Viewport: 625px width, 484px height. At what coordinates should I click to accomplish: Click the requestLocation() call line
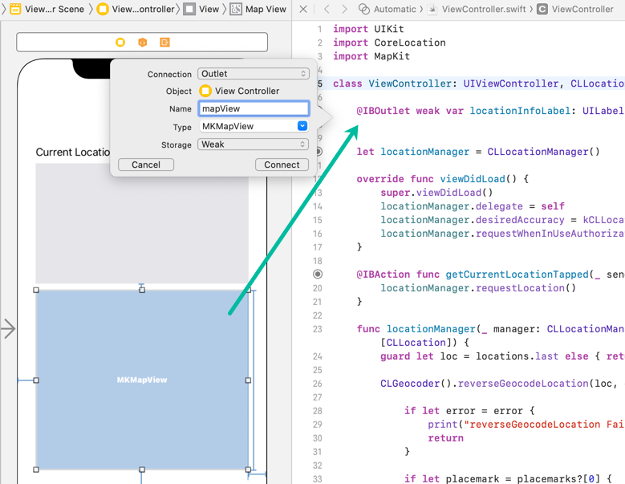point(478,288)
